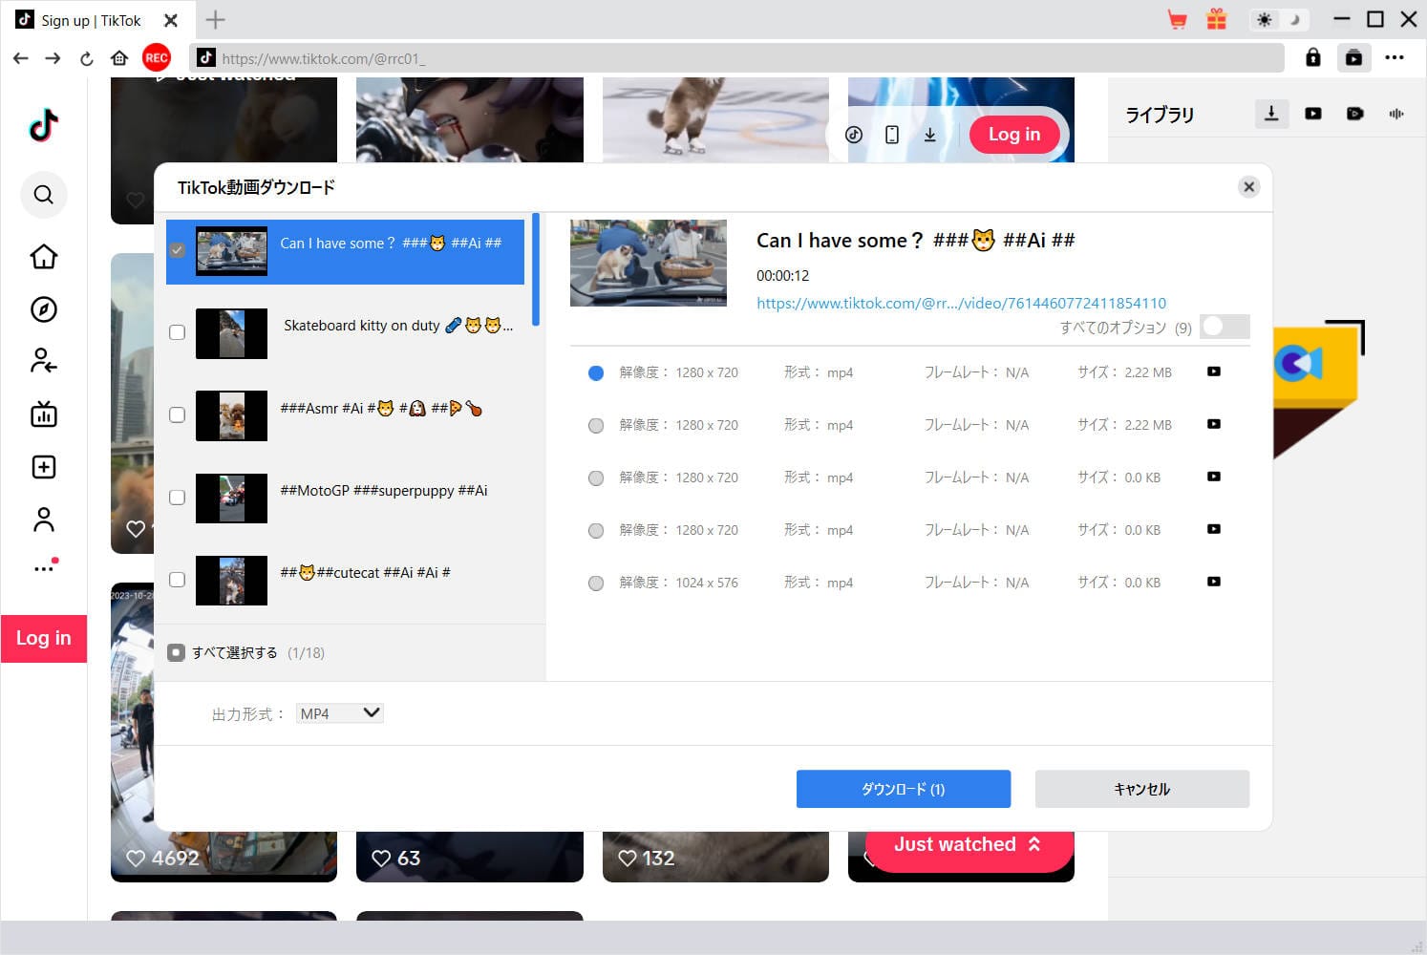Click the 00:00:12 duration text

782,276
